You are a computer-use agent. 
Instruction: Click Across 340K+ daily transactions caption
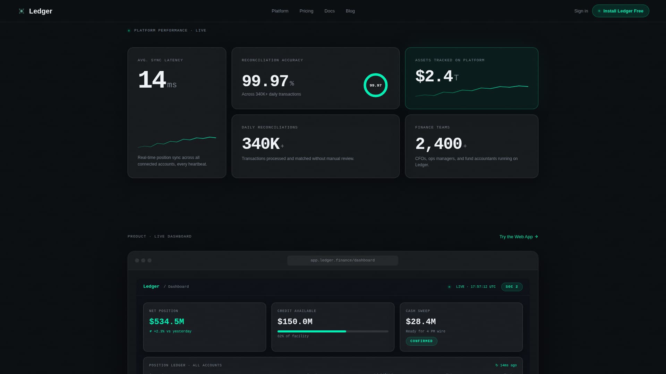[271, 95]
